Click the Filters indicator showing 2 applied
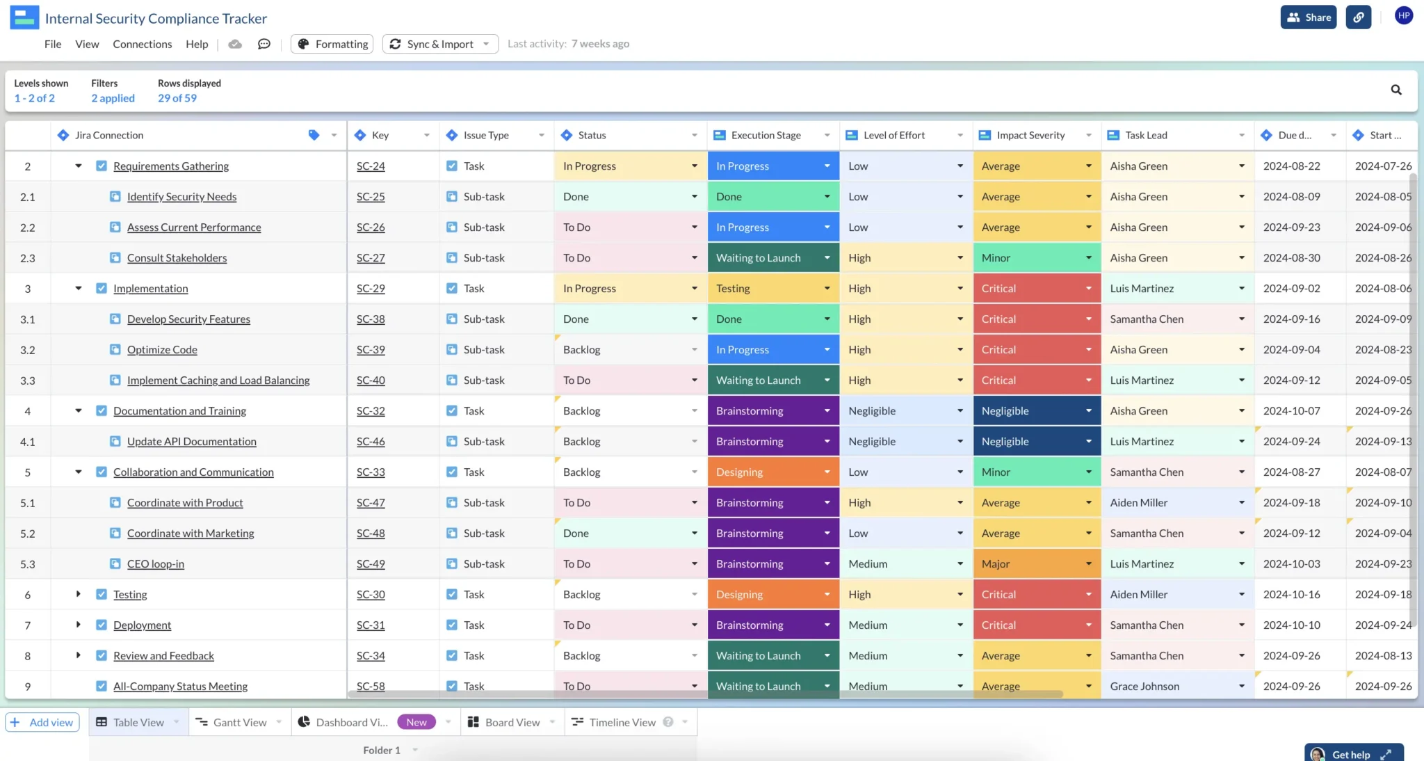1424x761 pixels. pyautogui.click(x=112, y=97)
